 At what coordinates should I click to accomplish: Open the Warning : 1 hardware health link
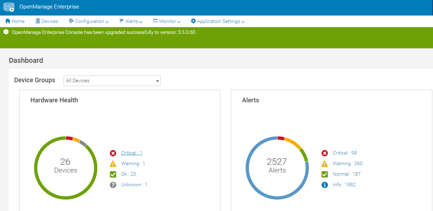tap(133, 163)
